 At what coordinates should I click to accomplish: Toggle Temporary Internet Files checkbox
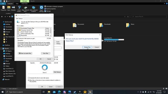click(x=18, y=30)
